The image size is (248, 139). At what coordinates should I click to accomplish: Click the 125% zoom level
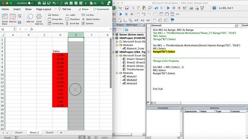(x=105, y=137)
